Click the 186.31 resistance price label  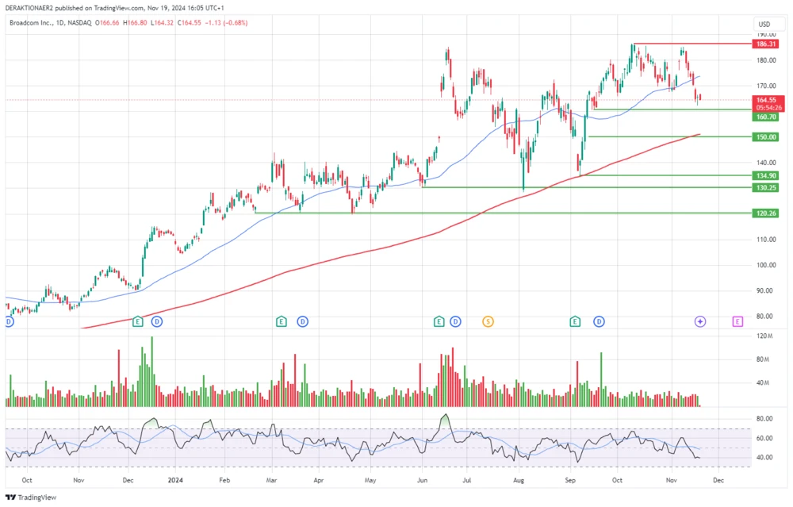pyautogui.click(x=764, y=44)
